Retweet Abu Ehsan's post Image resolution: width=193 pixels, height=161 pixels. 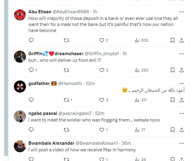tap(67, 40)
